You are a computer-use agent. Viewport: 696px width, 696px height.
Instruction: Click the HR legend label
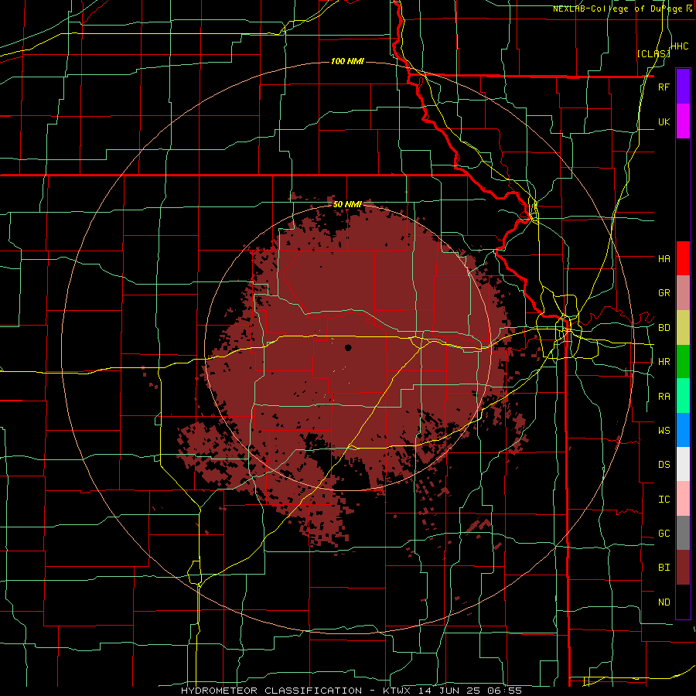(x=664, y=362)
